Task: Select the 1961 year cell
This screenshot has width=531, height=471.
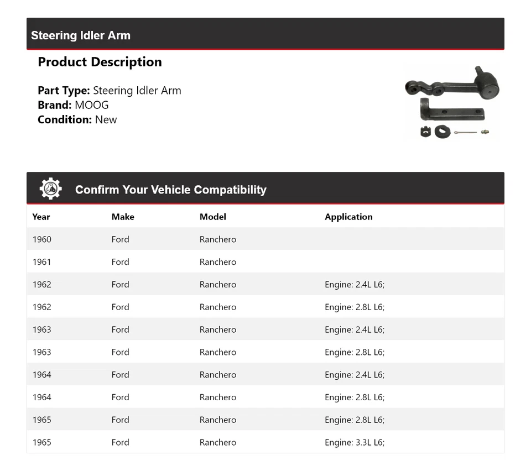Action: (41, 262)
